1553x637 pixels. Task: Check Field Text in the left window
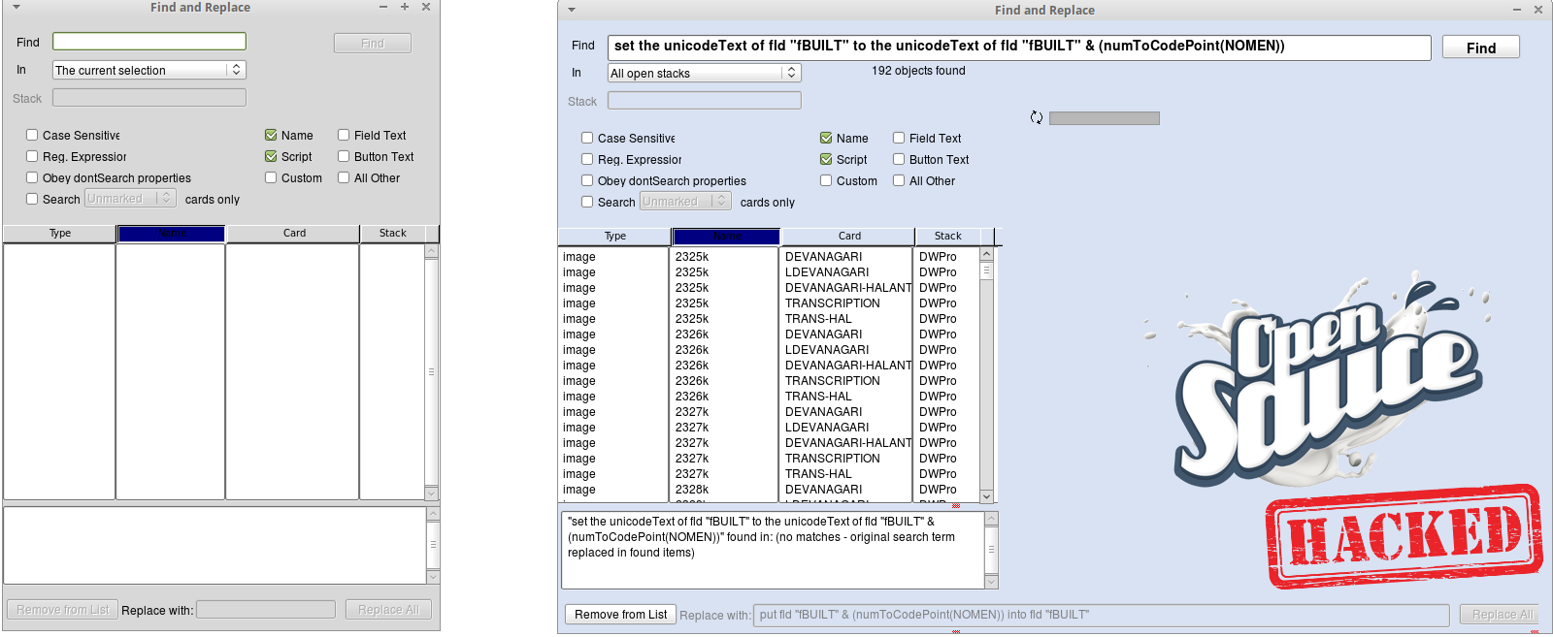[x=344, y=135]
